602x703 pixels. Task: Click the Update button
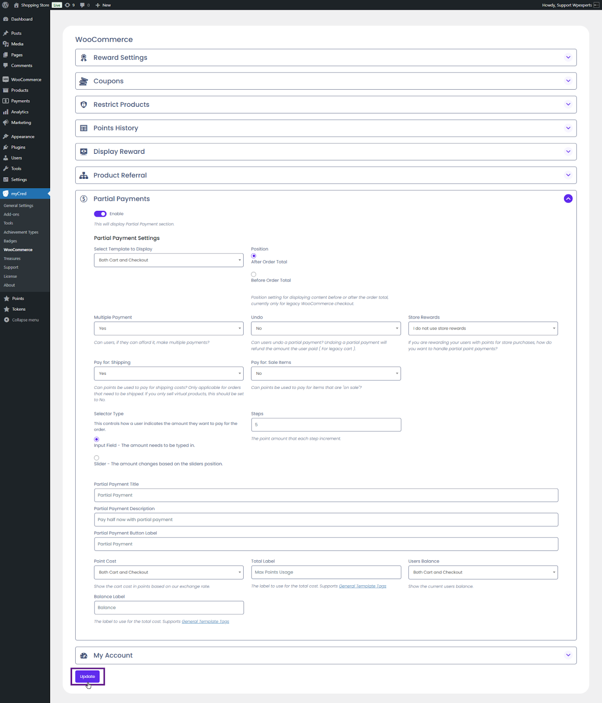coord(88,677)
